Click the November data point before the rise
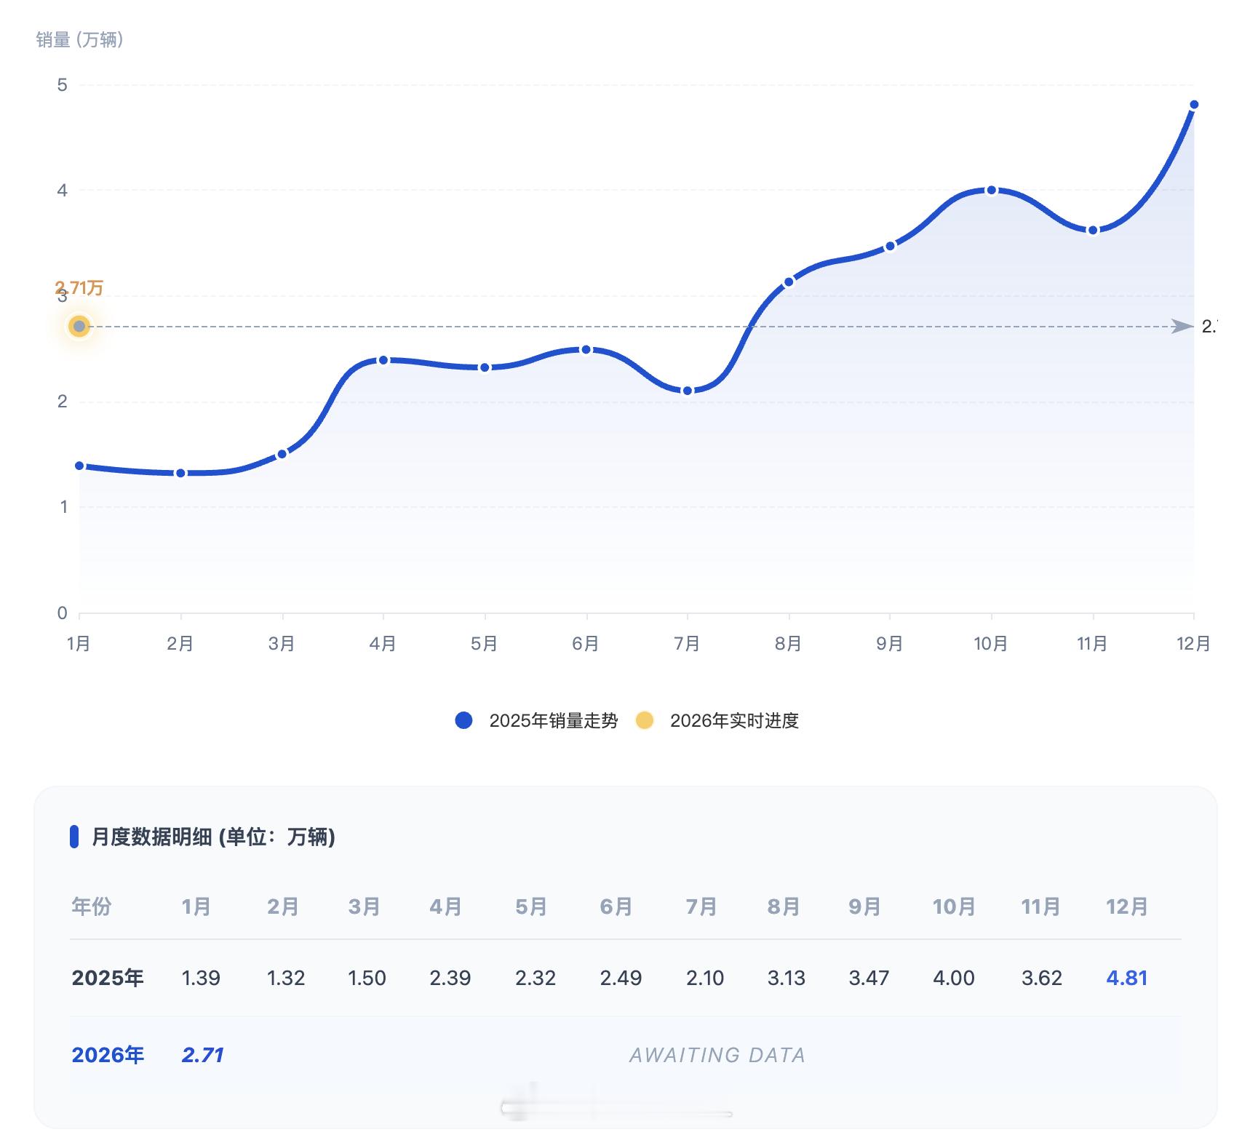The width and height of the screenshot is (1234, 1132). pyautogui.click(x=1092, y=229)
